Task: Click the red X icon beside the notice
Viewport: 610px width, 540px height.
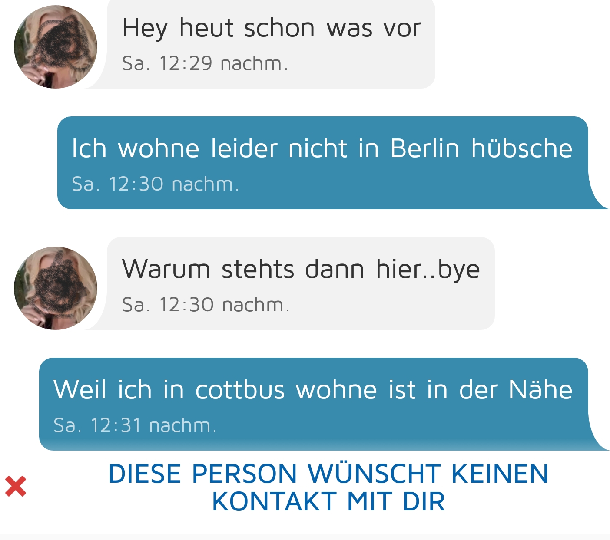Action: click(16, 486)
